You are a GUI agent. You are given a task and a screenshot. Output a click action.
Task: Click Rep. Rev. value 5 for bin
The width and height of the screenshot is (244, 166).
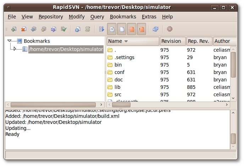click(x=188, y=65)
